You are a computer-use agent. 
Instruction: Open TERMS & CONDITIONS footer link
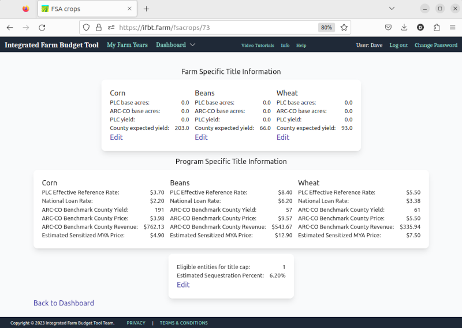(x=184, y=323)
